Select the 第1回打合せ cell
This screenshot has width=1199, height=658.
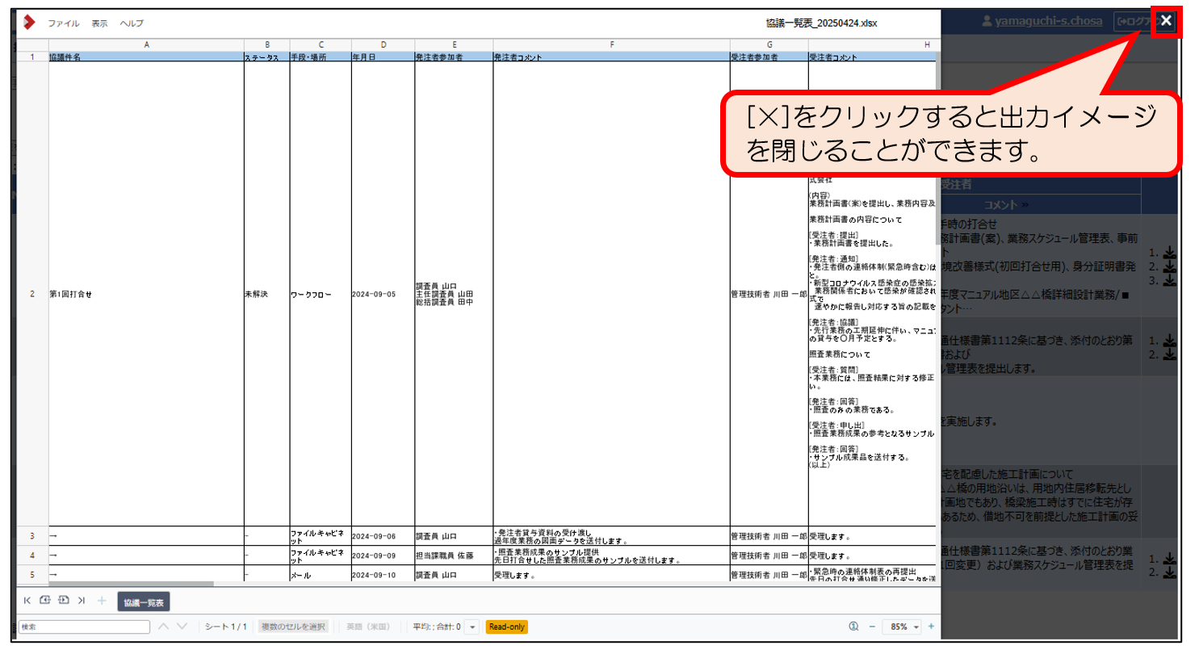click(146, 294)
